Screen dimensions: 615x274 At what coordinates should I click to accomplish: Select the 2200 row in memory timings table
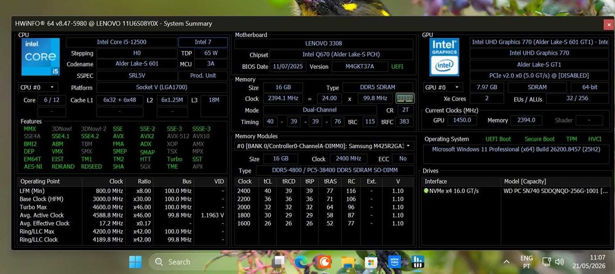tap(323, 199)
